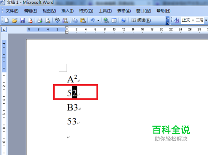Open Microsoft Word Help icon
208x155 pixels.
[124, 20]
